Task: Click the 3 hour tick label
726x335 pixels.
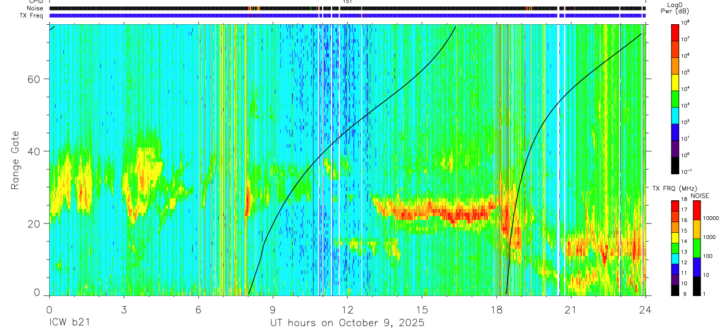Action: click(x=124, y=309)
